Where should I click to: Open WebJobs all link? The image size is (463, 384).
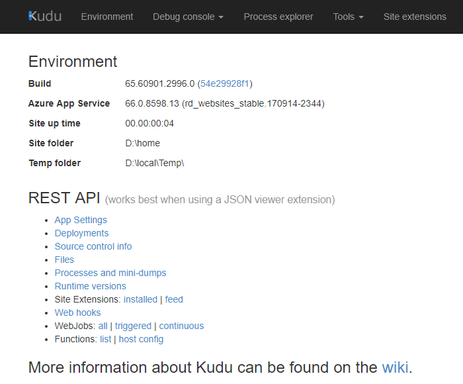click(x=103, y=326)
